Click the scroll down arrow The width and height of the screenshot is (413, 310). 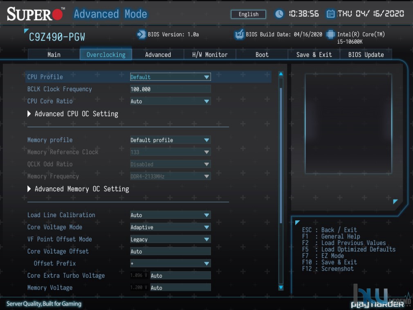[281, 288]
